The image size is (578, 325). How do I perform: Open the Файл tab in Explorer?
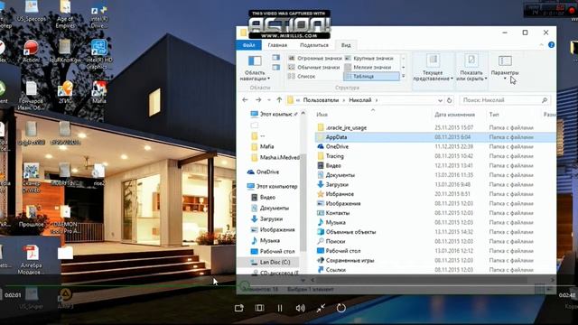(249, 45)
